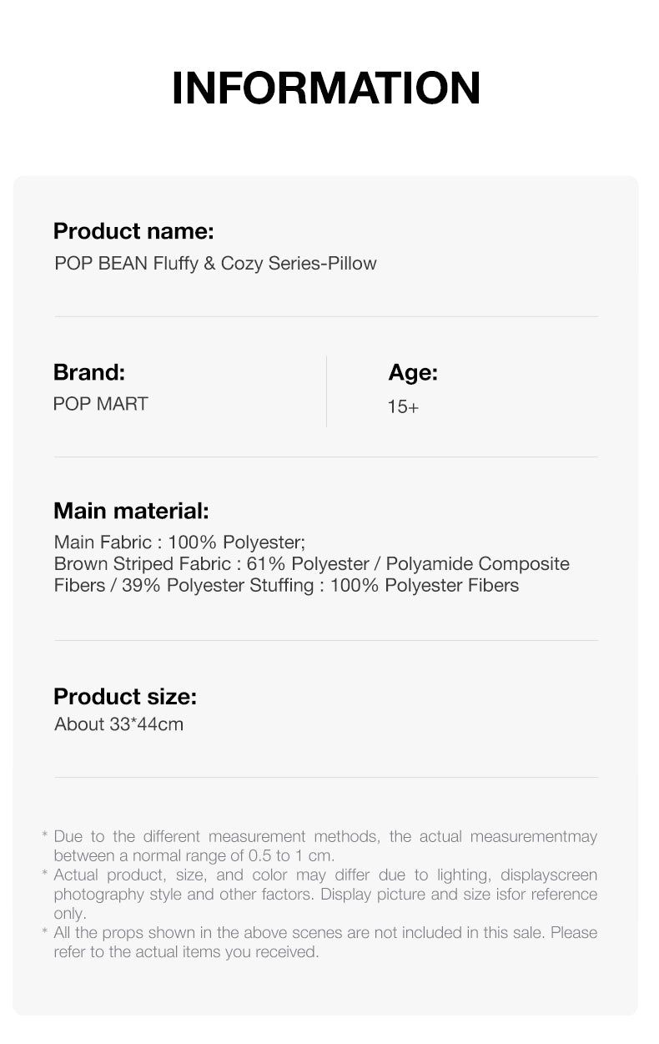This screenshot has height=1044, width=659.
Task: Click the 15+ age value
Action: tap(403, 407)
